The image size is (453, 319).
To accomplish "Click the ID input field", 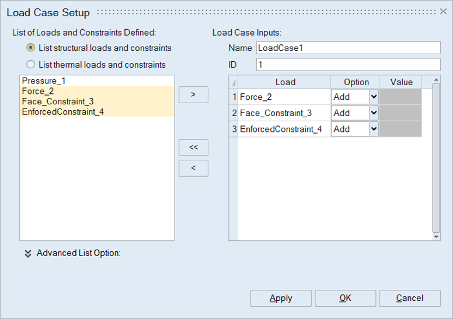I will point(347,64).
